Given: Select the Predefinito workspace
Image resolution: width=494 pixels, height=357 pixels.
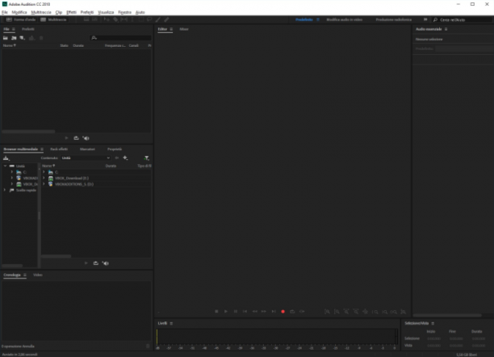Looking at the screenshot, I should coord(304,19).
